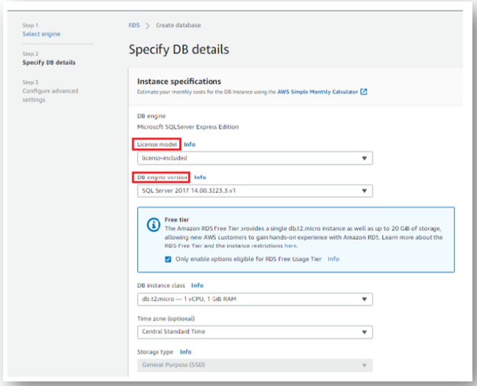Open the AWS Simple Monthly Calculator external link icon
The image size is (477, 386).
coord(364,92)
